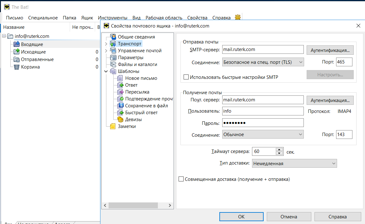Click the Inbox (Входящие) folder icon
Screen dimensions: 365x224
pyautogui.click(x=17, y=44)
